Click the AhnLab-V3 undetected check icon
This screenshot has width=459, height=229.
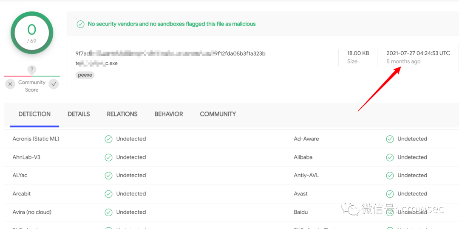(x=109, y=157)
